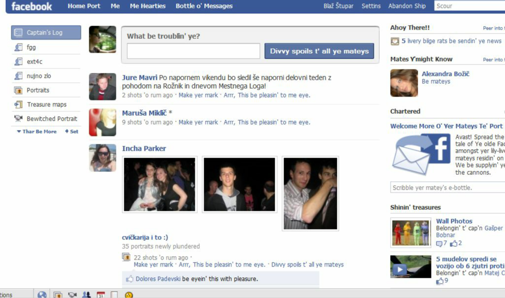Open the Settins menu
The height and width of the screenshot is (298, 505).
(371, 6)
